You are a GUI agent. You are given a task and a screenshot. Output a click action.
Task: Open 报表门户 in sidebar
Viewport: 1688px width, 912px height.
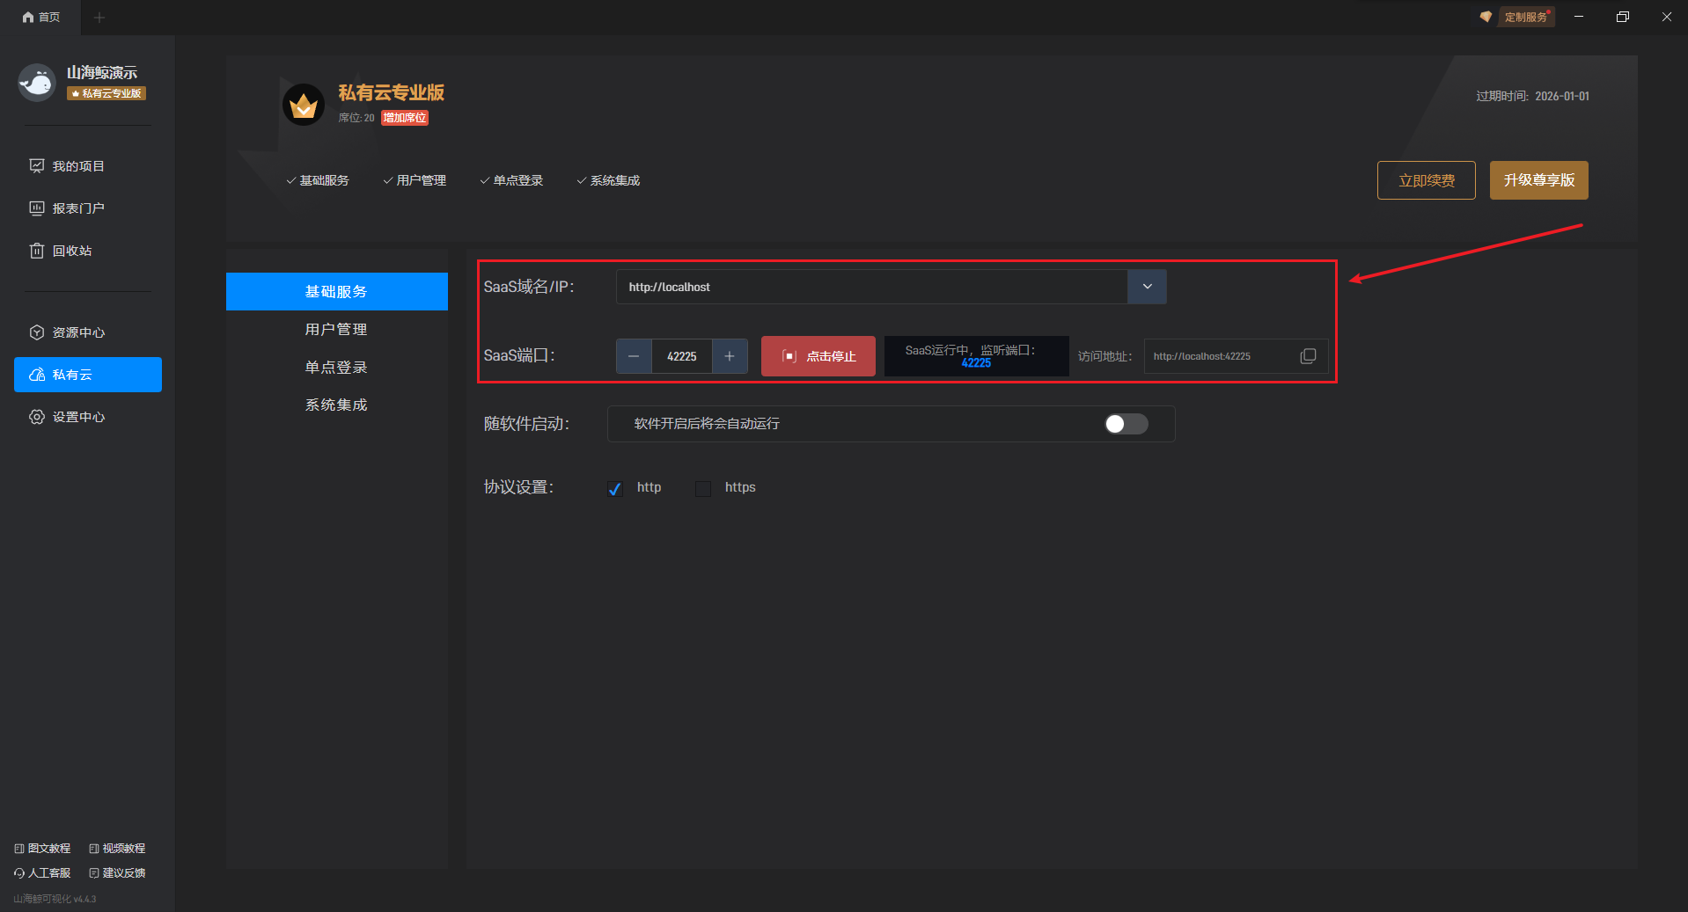coord(68,208)
